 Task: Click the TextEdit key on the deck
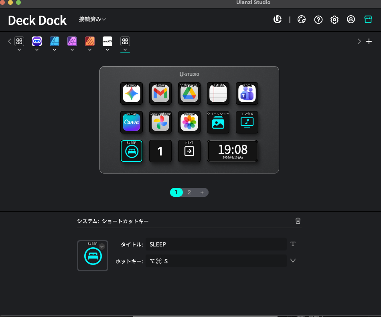218,93
